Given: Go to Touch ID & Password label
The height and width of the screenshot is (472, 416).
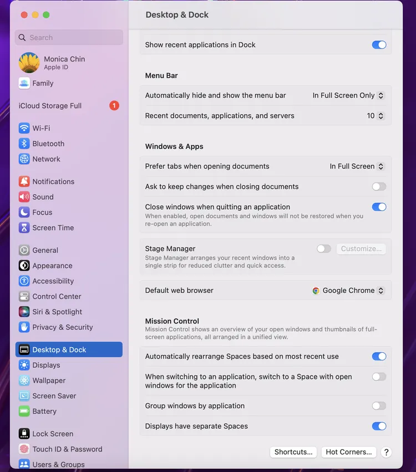Looking at the screenshot, I should 68,449.
